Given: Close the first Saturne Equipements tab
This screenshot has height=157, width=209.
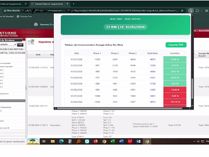Looking at the screenshot, I should [x=26, y=4].
